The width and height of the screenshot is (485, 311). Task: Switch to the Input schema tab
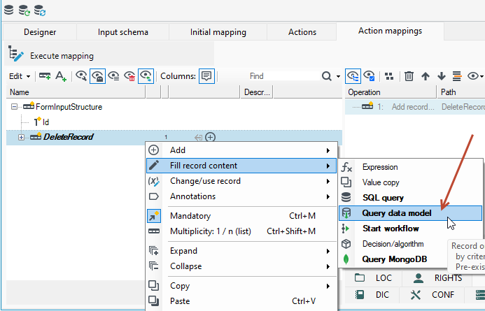[x=122, y=32]
